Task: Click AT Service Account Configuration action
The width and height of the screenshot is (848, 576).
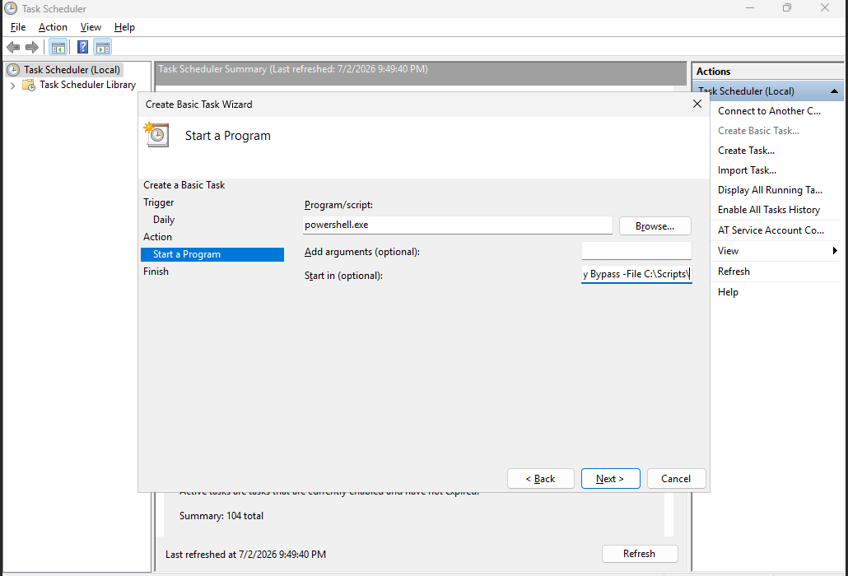Action: 771,230
